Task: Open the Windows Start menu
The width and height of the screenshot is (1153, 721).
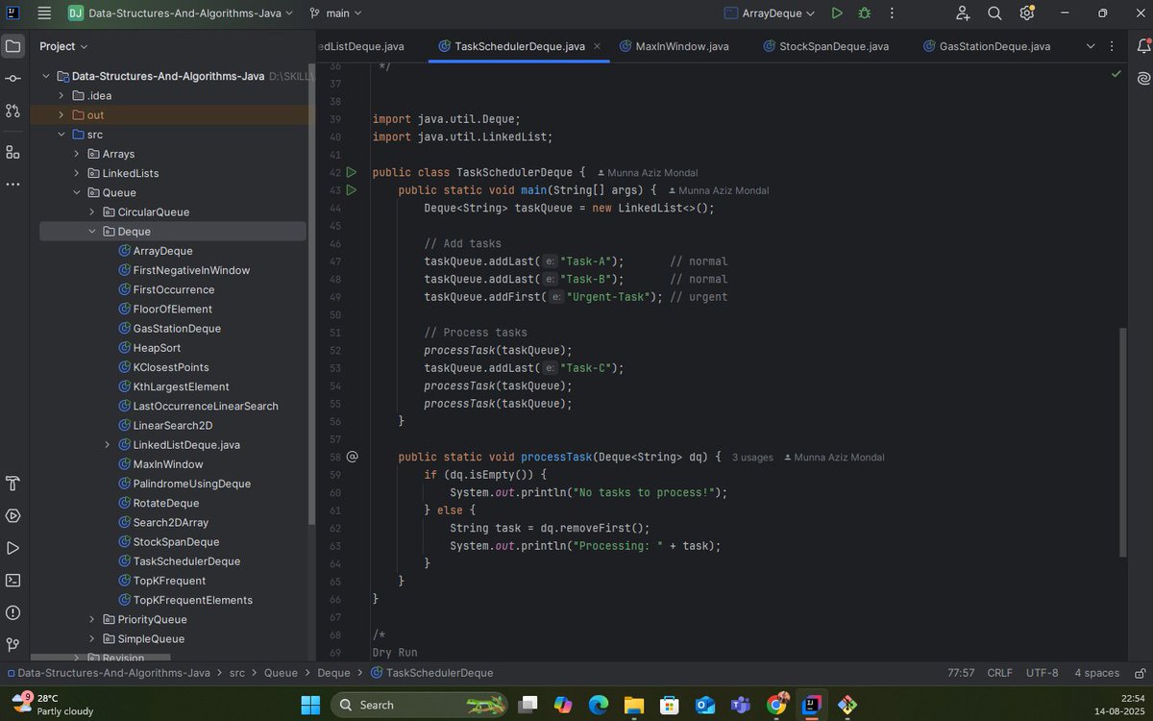Action: pyautogui.click(x=310, y=705)
